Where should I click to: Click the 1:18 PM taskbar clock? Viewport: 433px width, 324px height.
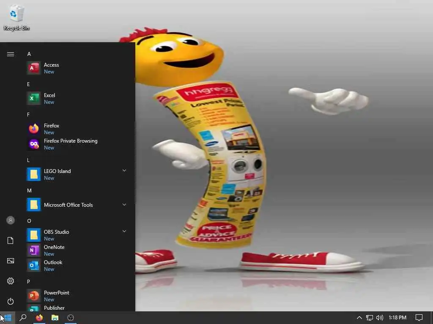click(x=397, y=318)
